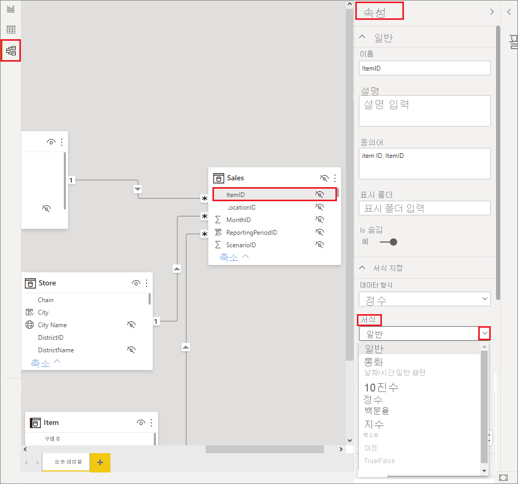Screen dimensions: 518x484
Task: Click relationship arrow on top-left to Sales line
Action: [138, 189]
